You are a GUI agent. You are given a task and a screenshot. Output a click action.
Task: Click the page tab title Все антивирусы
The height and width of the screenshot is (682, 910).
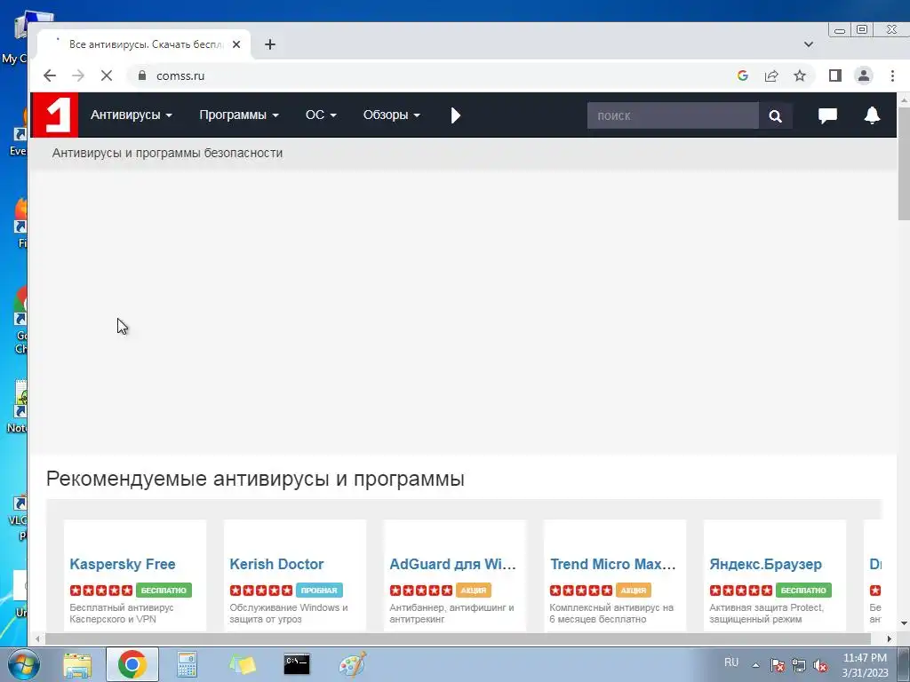click(x=146, y=44)
